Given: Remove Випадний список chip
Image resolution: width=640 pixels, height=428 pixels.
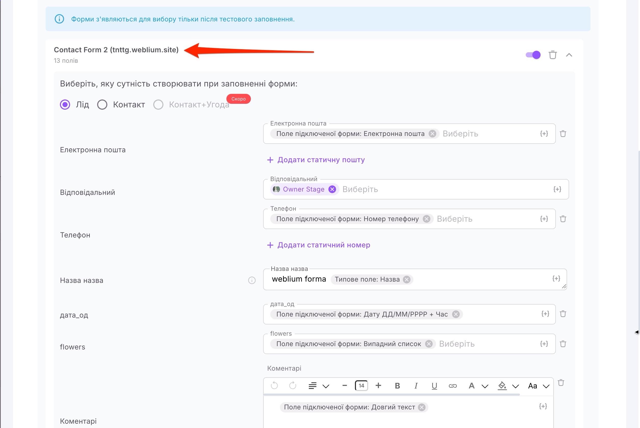Looking at the screenshot, I should tap(429, 344).
